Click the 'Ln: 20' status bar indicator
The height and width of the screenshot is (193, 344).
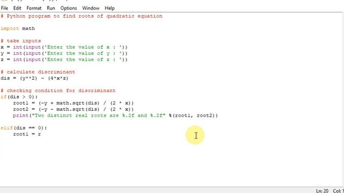[322, 191]
